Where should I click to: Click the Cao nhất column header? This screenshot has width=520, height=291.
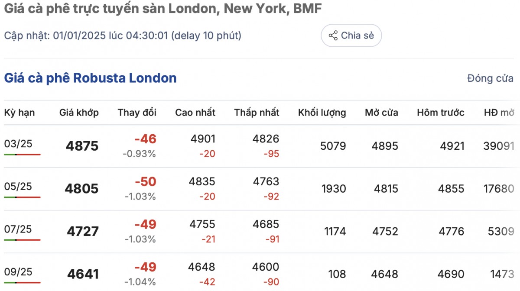tap(195, 113)
